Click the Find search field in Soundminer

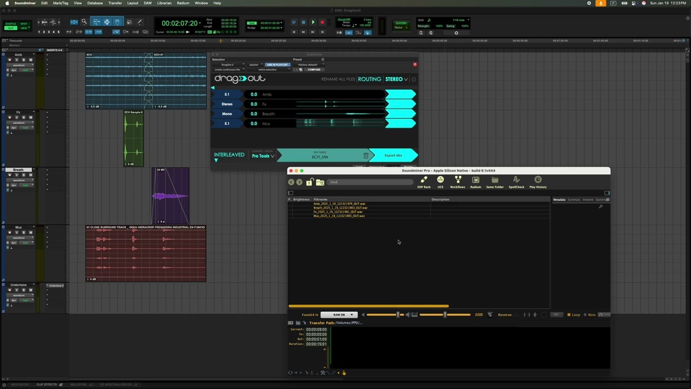(x=370, y=182)
